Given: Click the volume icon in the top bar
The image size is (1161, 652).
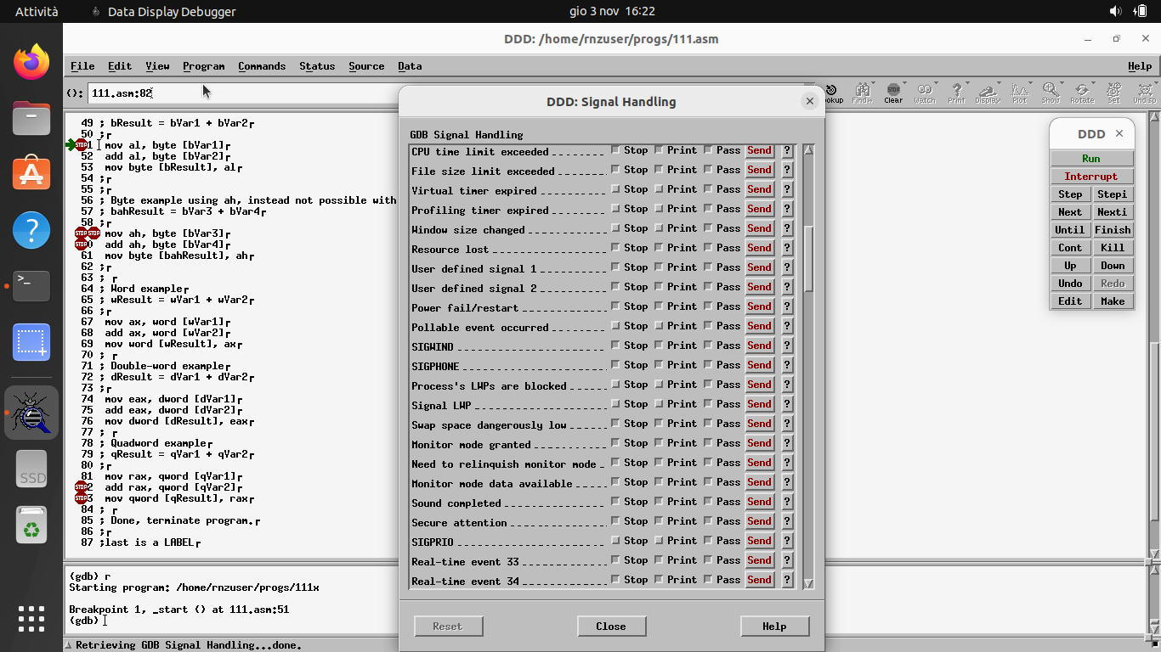Looking at the screenshot, I should coord(1116,11).
